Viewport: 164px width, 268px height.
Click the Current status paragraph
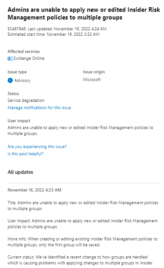click(80, 260)
